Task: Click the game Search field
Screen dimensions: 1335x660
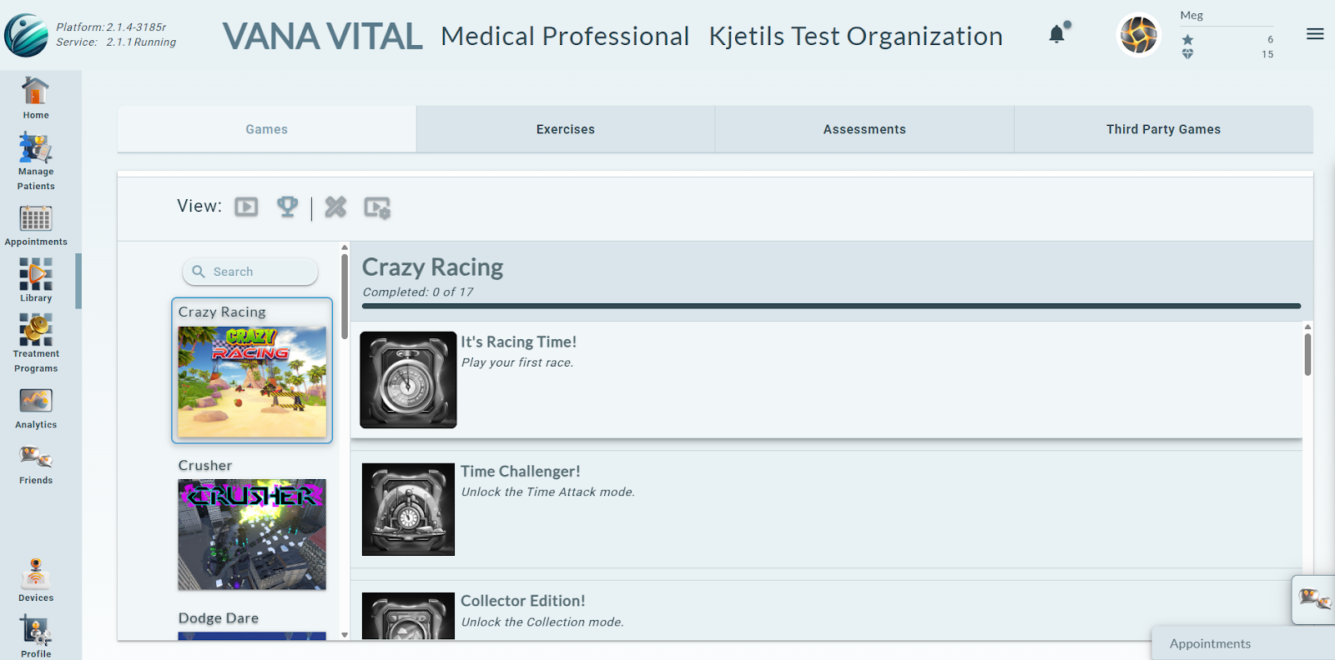Action: (250, 272)
